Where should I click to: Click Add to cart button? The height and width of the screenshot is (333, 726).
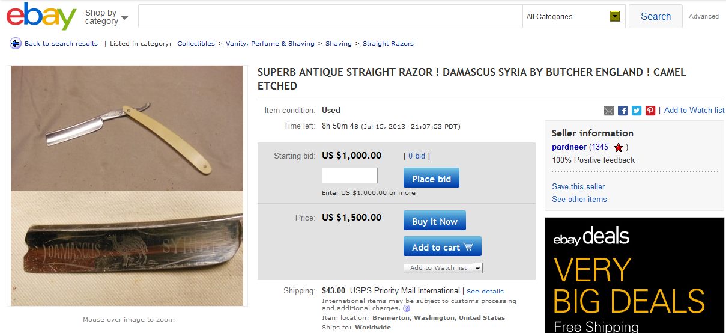pyautogui.click(x=442, y=247)
